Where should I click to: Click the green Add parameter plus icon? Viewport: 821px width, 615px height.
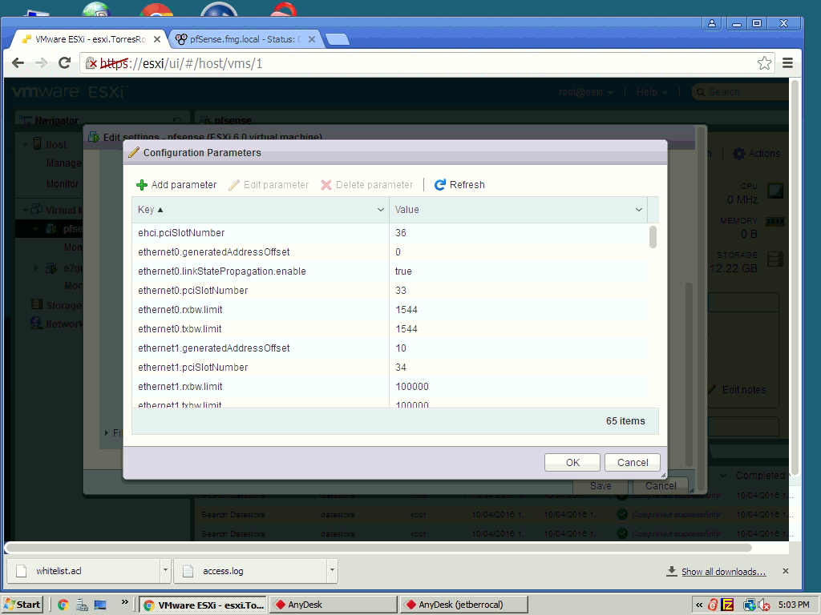click(141, 185)
